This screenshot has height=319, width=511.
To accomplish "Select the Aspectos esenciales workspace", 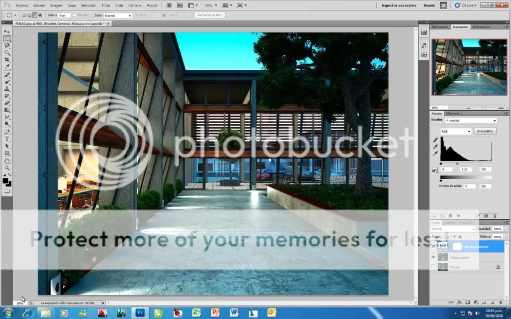I will click(399, 5).
